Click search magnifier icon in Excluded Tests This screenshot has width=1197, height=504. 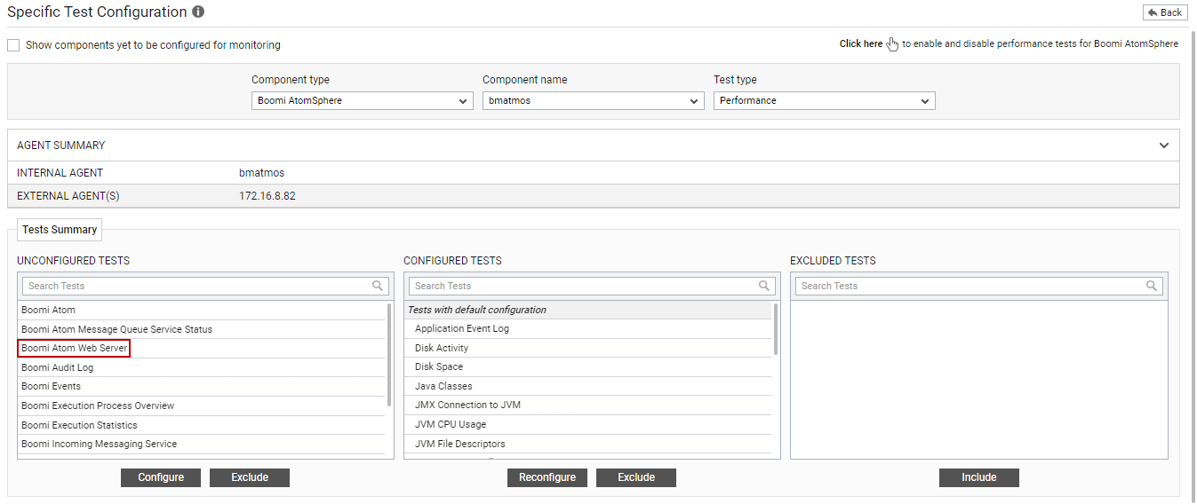tap(1152, 286)
